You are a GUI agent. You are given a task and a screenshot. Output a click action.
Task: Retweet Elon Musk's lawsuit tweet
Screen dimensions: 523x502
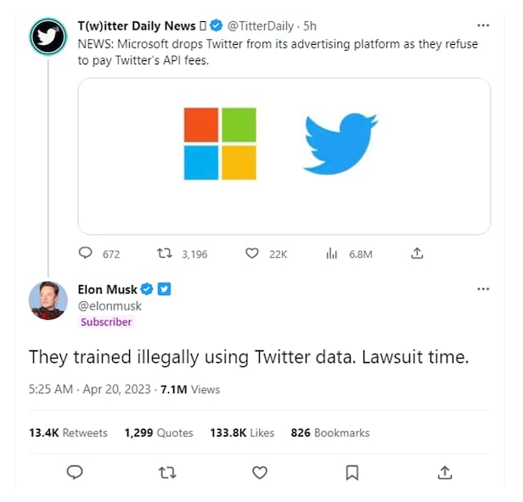[167, 472]
